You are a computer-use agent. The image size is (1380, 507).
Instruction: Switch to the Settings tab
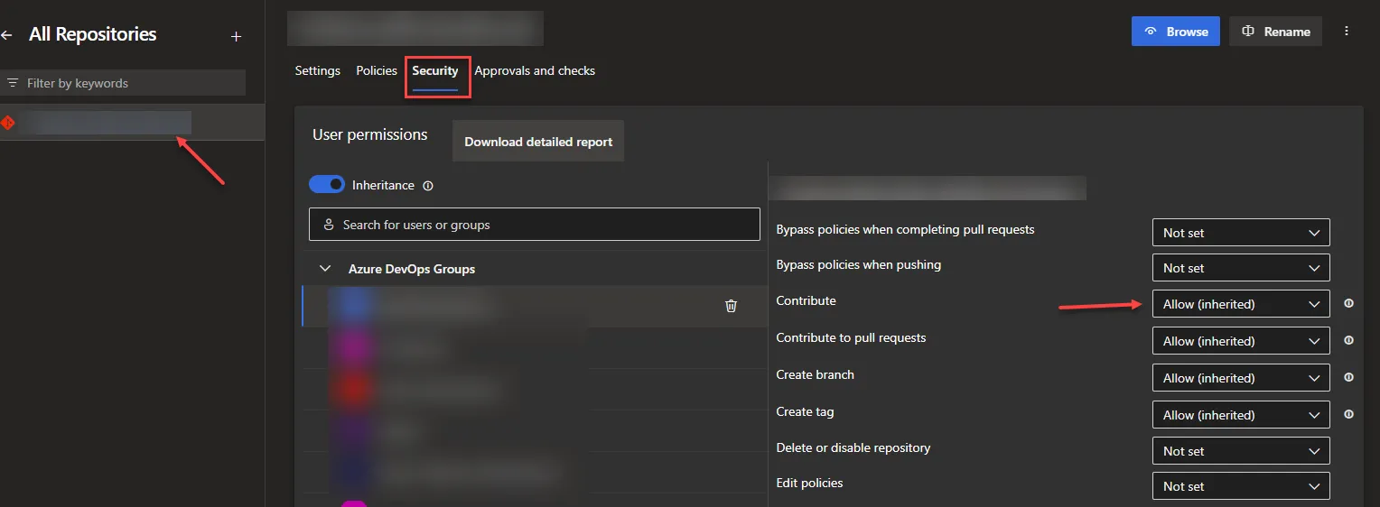coord(318,70)
